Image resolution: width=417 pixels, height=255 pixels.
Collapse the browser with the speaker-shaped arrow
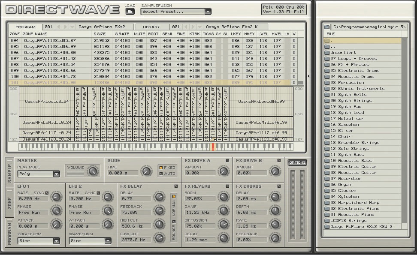point(309,76)
